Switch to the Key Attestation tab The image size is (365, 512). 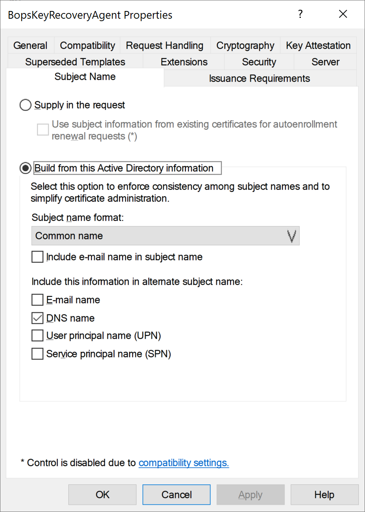tap(318, 46)
